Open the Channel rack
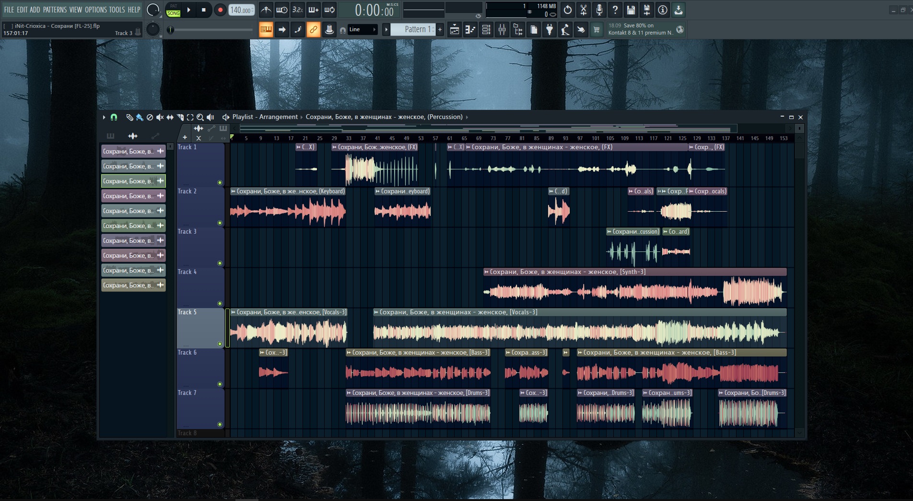This screenshot has height=501, width=913. [486, 30]
